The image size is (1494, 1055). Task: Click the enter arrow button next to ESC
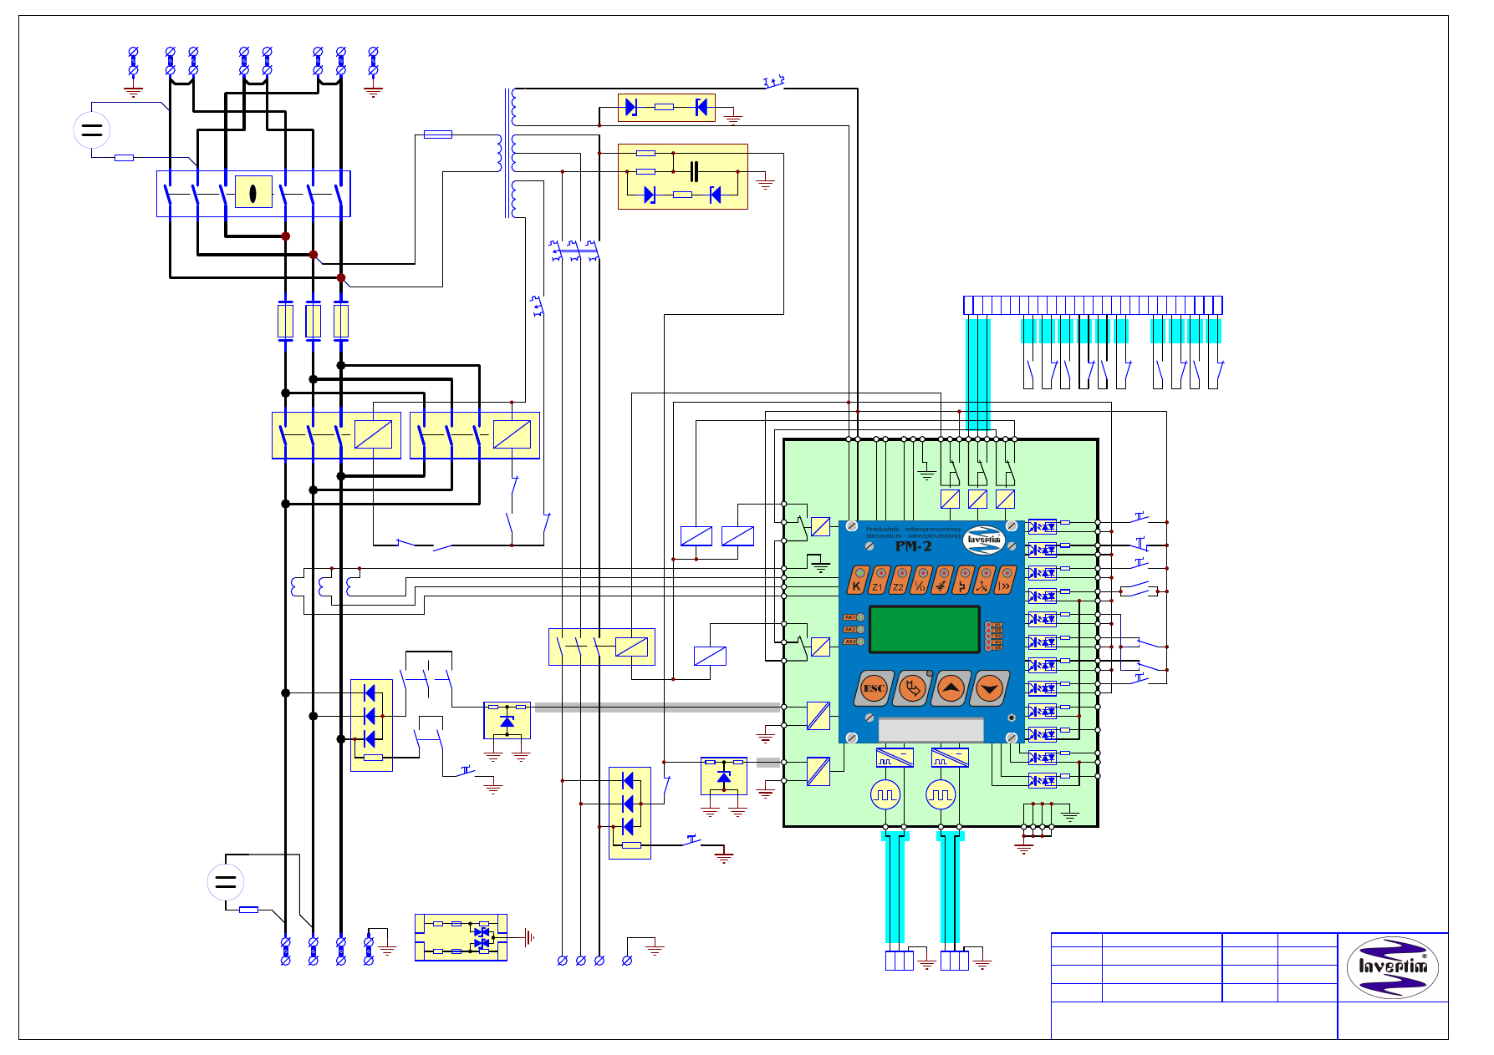pyautogui.click(x=913, y=688)
